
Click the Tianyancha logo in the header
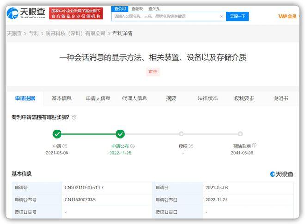pos(26,13)
